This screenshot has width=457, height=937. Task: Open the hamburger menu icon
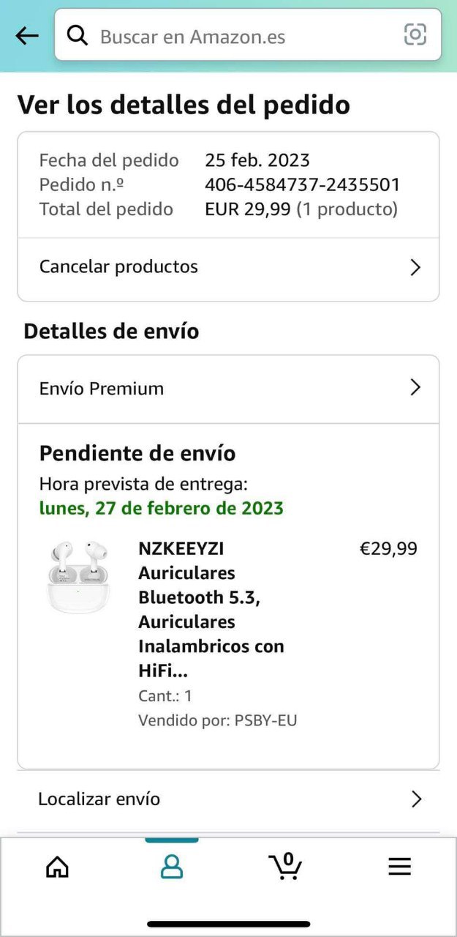(x=399, y=867)
